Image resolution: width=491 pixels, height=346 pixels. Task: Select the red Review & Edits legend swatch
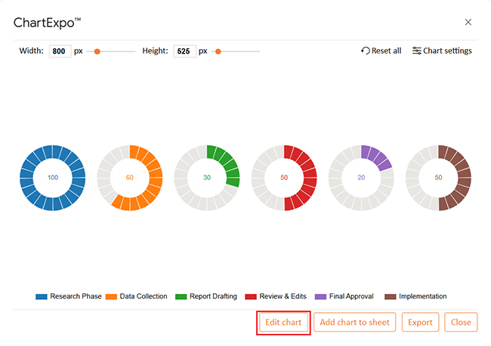coord(251,297)
